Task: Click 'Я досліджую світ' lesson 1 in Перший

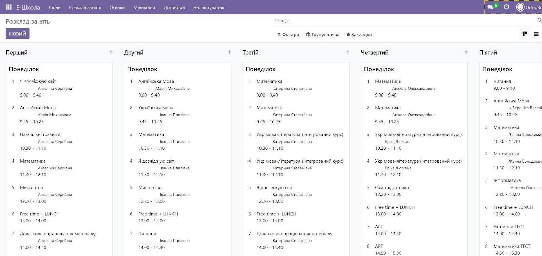Action: pyautogui.click(x=38, y=81)
